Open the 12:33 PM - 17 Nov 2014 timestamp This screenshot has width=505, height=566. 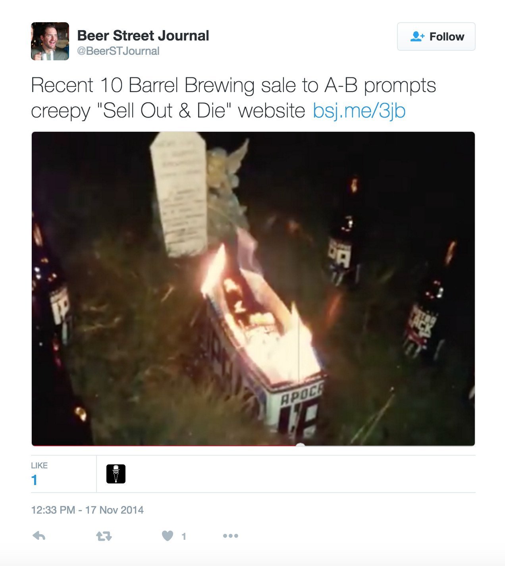87,510
